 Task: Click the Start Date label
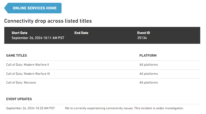pyautogui.click(x=20, y=33)
